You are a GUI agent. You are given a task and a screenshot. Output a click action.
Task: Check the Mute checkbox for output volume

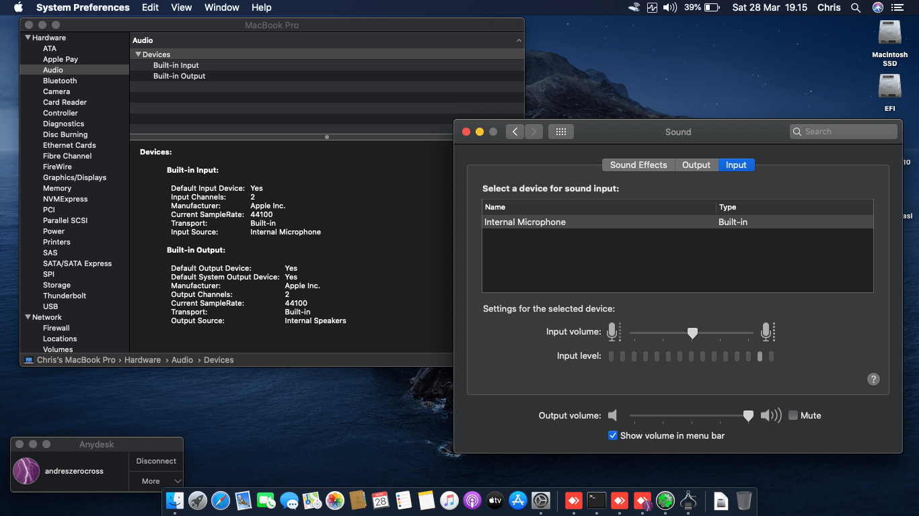793,415
